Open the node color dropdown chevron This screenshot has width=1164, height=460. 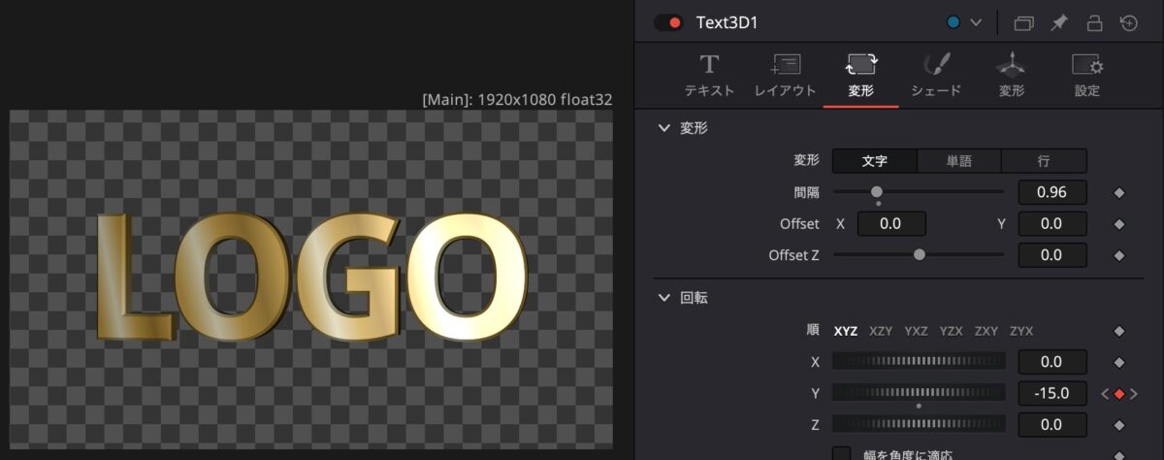pyautogui.click(x=976, y=22)
